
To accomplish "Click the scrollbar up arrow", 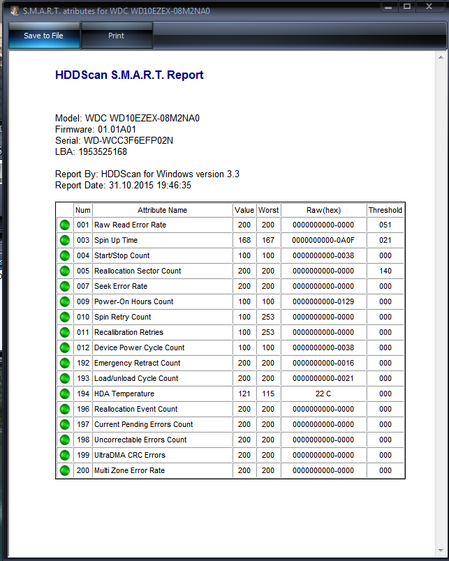I will coord(441,57).
